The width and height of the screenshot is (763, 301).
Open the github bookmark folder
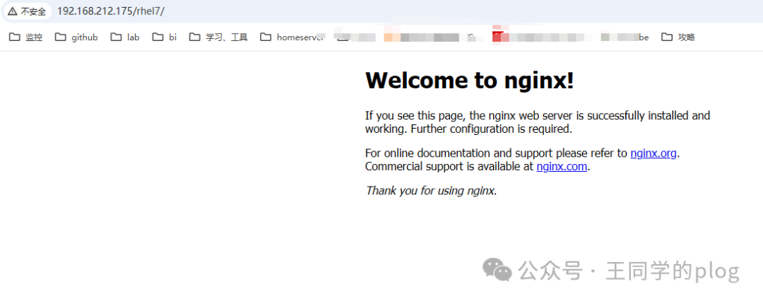click(x=76, y=37)
